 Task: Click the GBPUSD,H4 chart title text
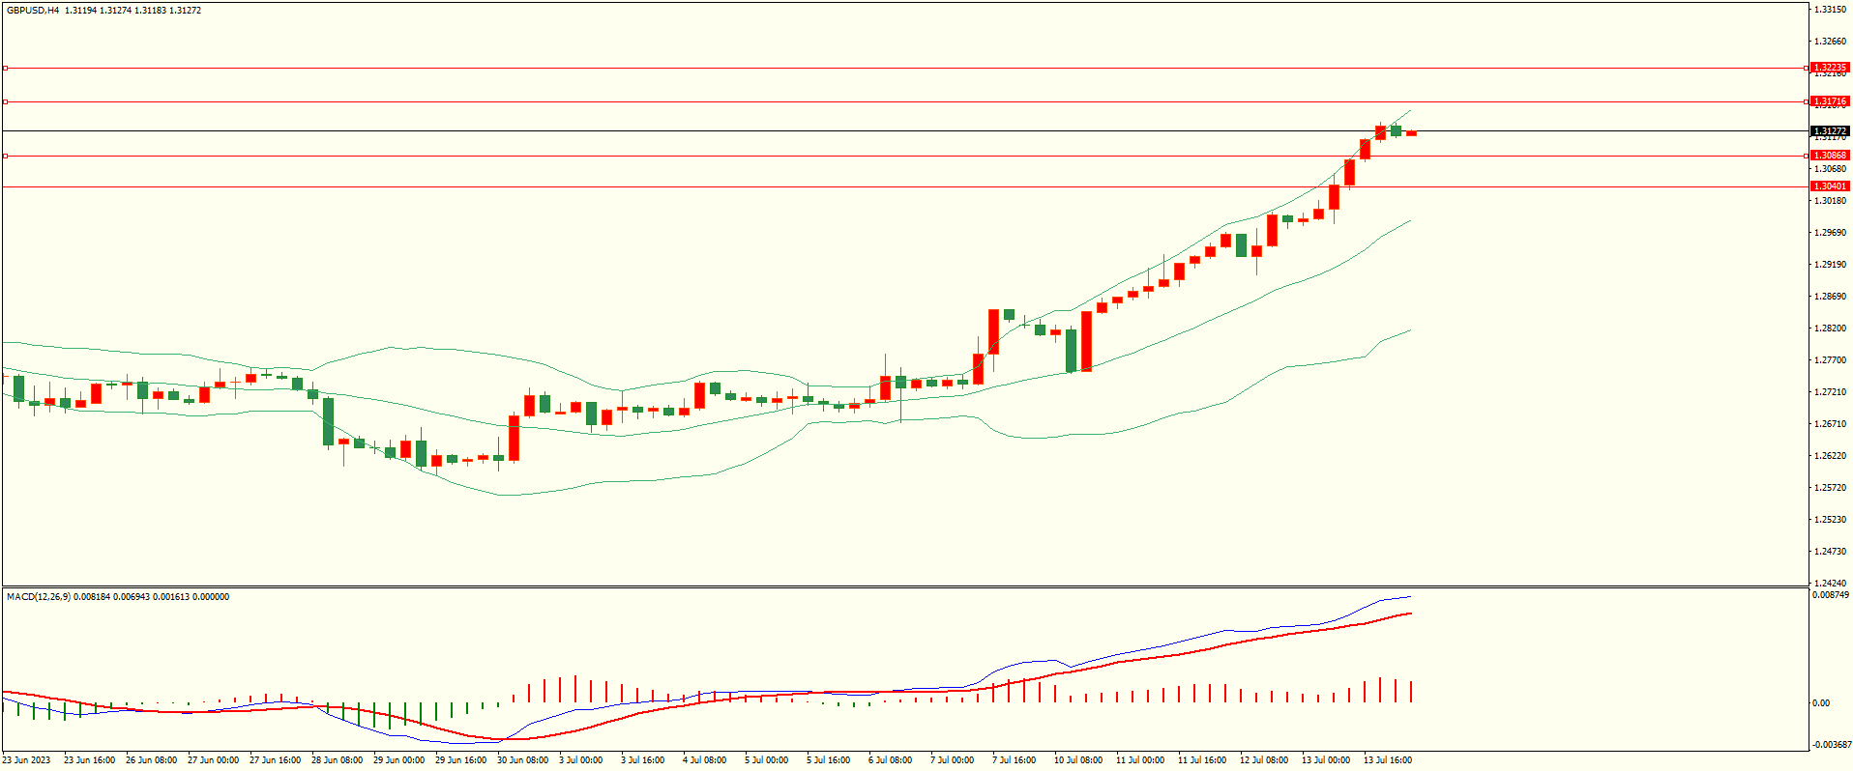coord(33,10)
